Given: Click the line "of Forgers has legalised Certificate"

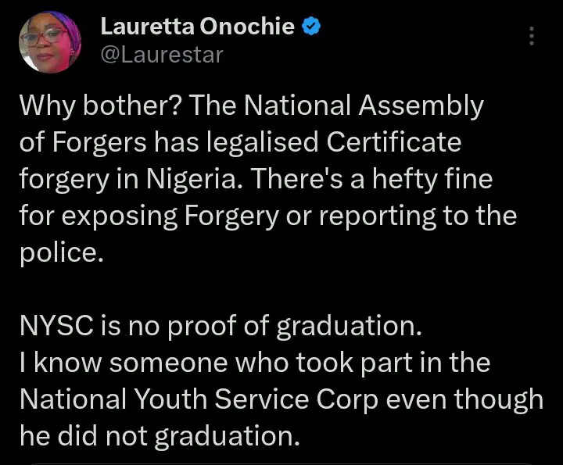Looking at the screenshot, I should [x=239, y=144].
